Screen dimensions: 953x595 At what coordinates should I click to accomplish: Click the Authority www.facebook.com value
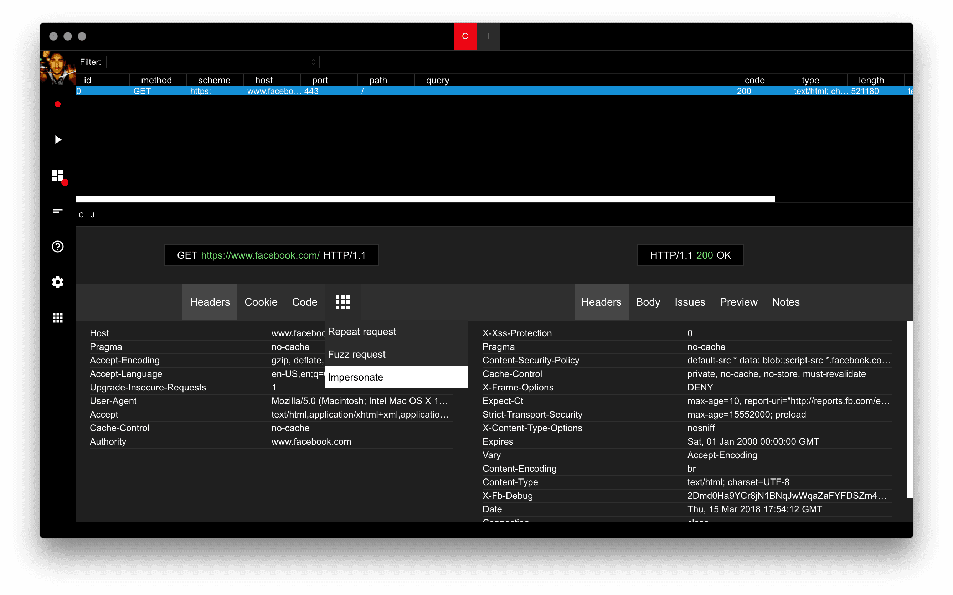tap(311, 441)
